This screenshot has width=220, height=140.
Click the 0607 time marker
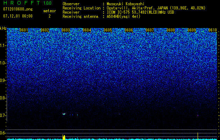(150, 30)
